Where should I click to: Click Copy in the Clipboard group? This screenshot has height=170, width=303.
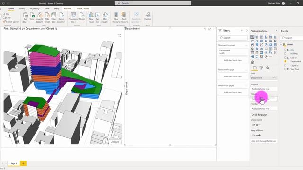(7, 18)
